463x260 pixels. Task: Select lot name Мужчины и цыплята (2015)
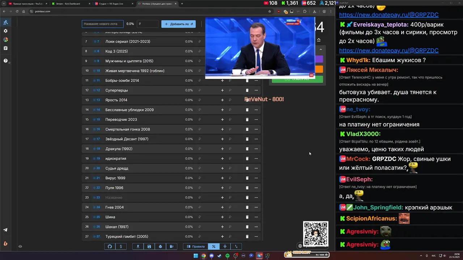pyautogui.click(x=129, y=61)
